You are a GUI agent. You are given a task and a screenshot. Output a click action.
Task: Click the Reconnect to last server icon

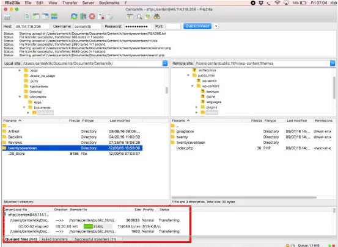click(110, 16)
